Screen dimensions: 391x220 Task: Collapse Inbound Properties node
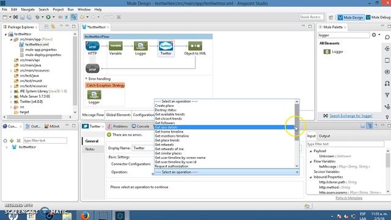(x=311, y=177)
